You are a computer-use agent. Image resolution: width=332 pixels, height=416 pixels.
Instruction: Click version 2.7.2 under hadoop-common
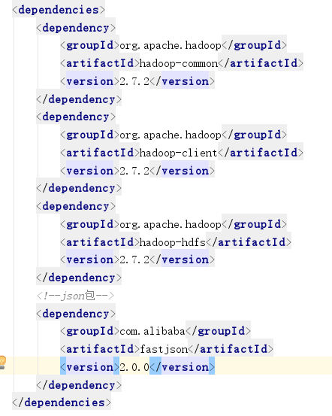(134, 81)
